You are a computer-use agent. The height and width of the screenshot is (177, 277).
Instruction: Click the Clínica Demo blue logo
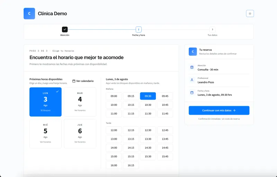[x=29, y=13]
